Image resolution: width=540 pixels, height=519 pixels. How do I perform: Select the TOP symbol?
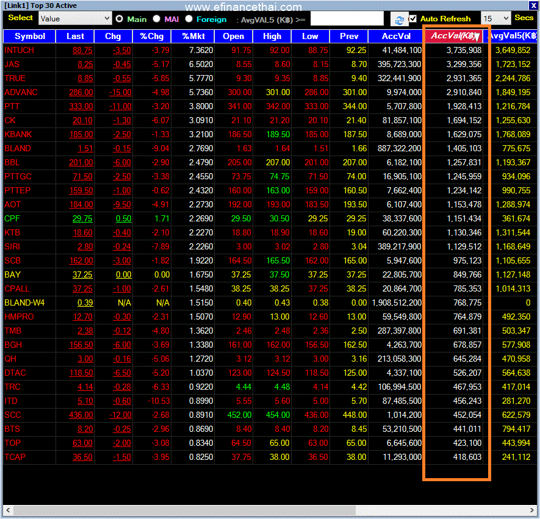pyautogui.click(x=12, y=443)
